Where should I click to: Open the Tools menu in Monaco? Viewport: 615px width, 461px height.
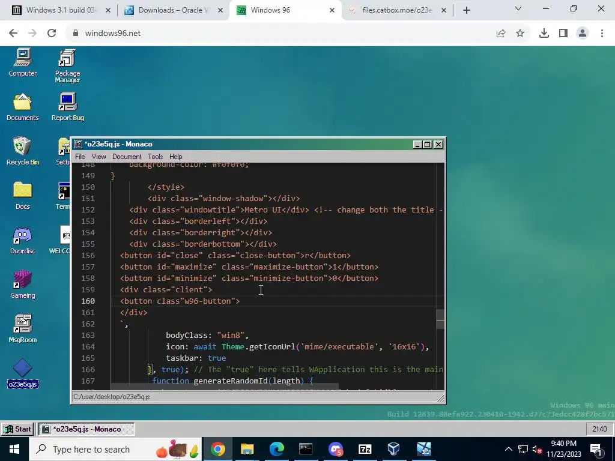(156, 157)
